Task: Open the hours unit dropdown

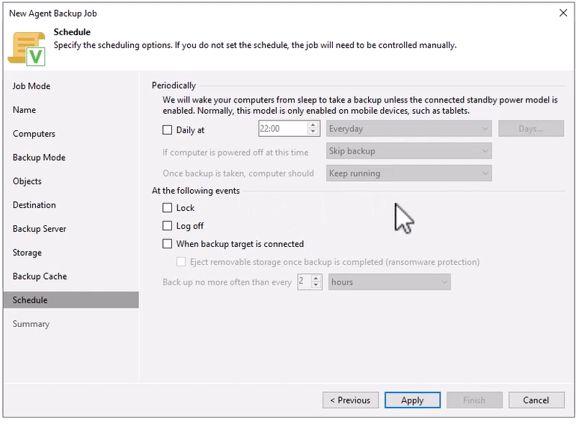Action: (x=390, y=282)
